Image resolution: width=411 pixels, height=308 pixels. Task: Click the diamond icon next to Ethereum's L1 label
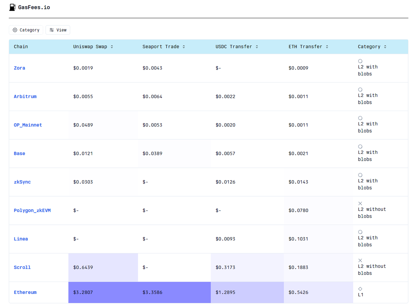click(x=360, y=289)
